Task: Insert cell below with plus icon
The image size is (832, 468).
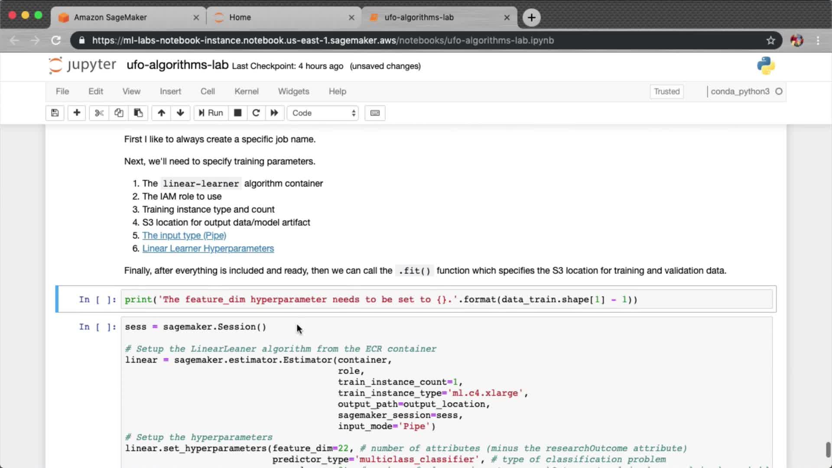Action: pyautogui.click(x=77, y=113)
